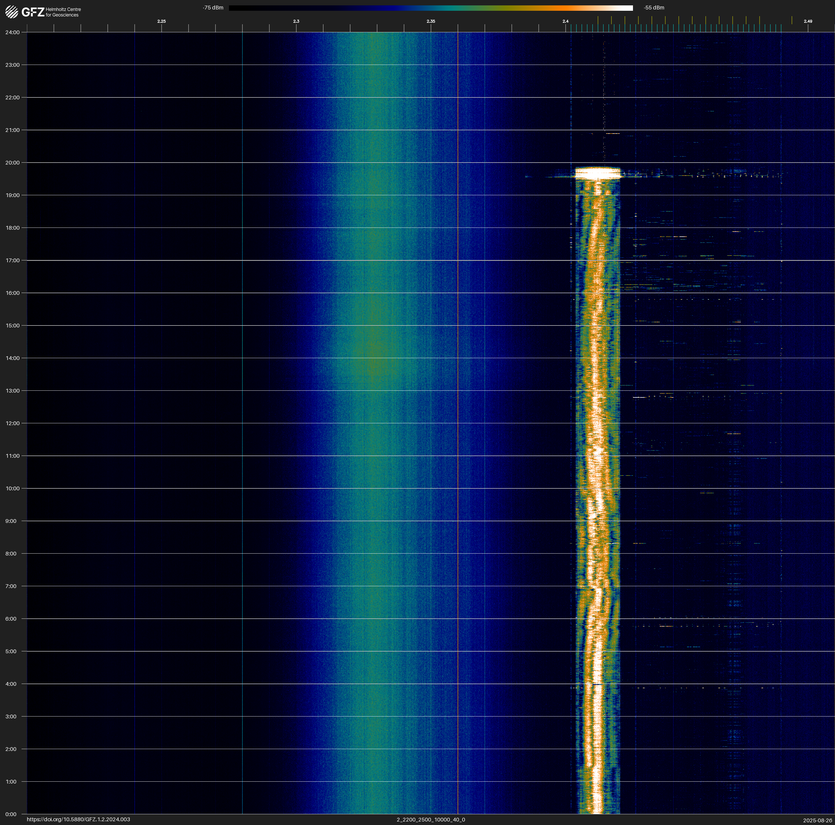Click the 2.35 frequency axis label
835x825 pixels.
point(430,21)
